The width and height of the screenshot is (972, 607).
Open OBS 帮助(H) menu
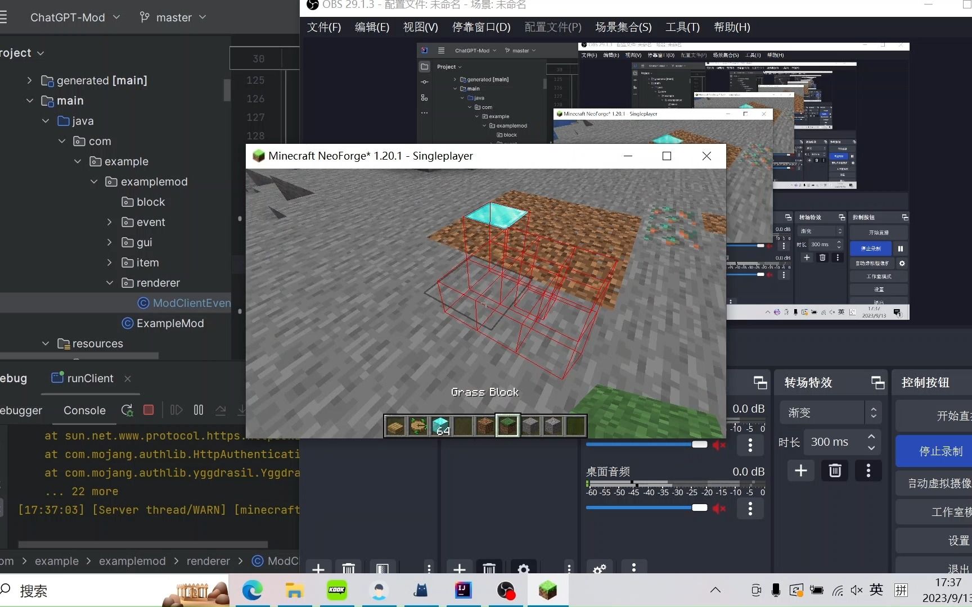(732, 27)
